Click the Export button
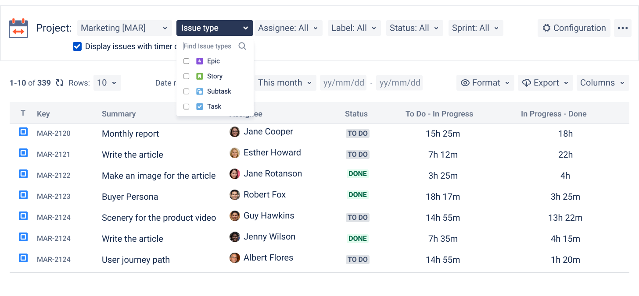This screenshot has height=296, width=639. (x=545, y=82)
